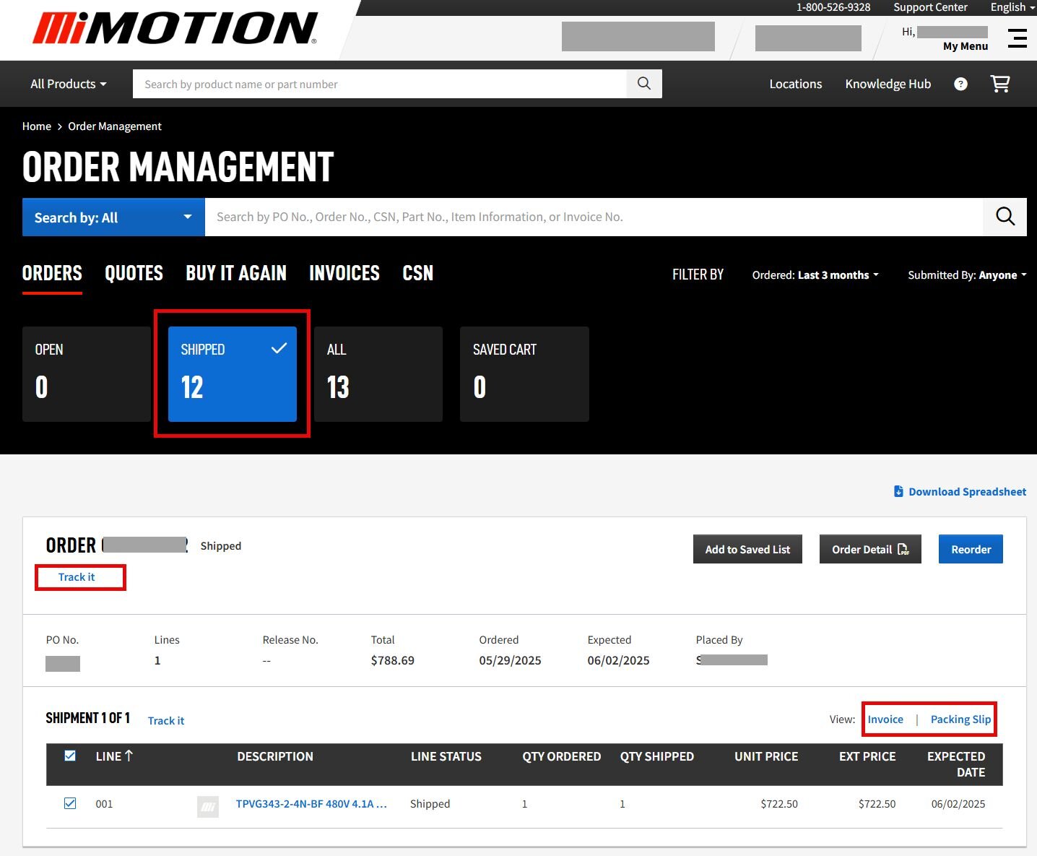Click the shopping cart icon
The image size is (1037, 856).
tap(1000, 84)
